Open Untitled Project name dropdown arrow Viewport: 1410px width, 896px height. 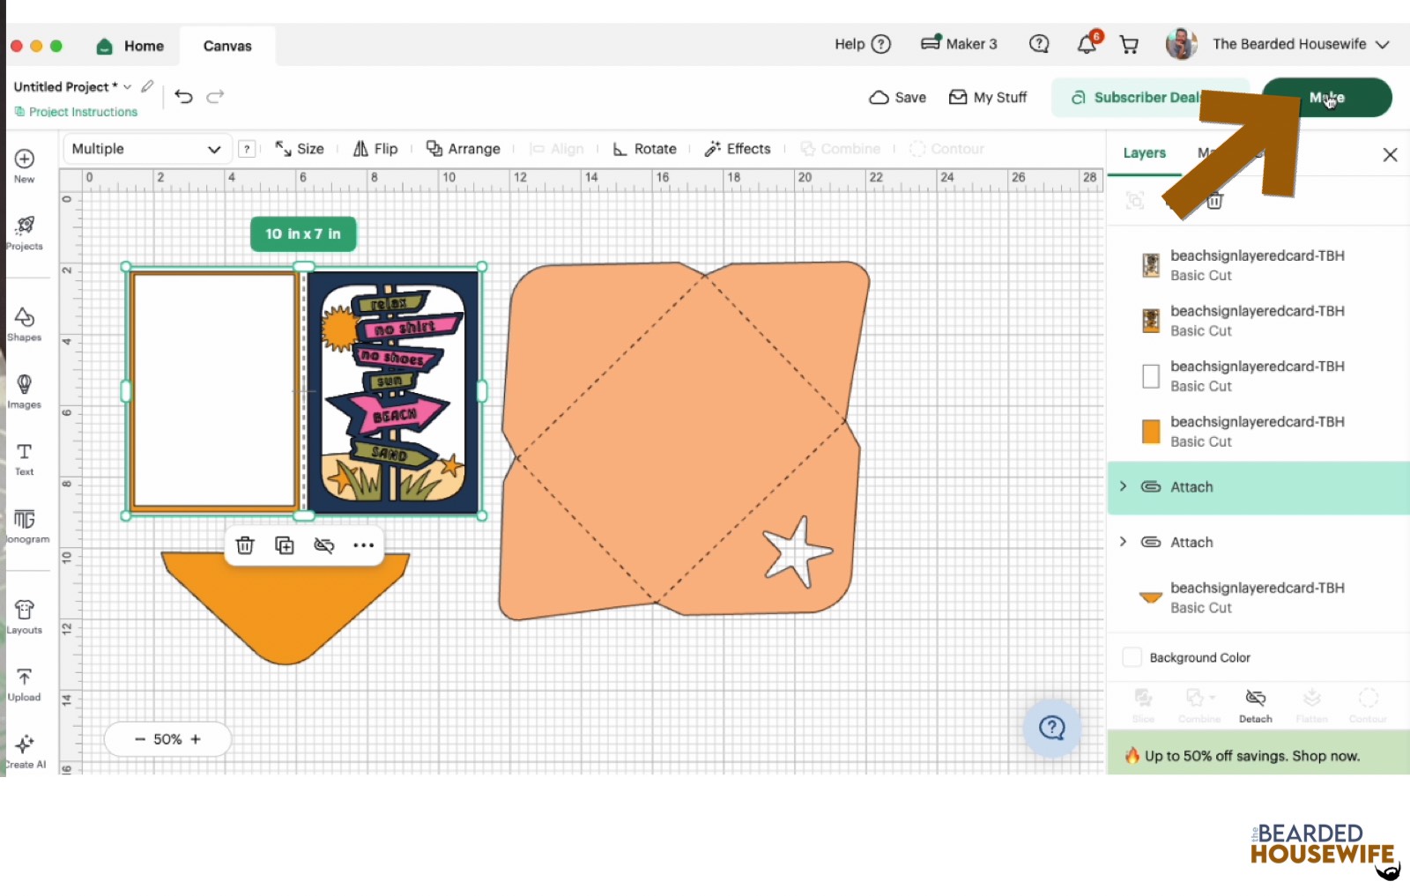[x=127, y=86]
